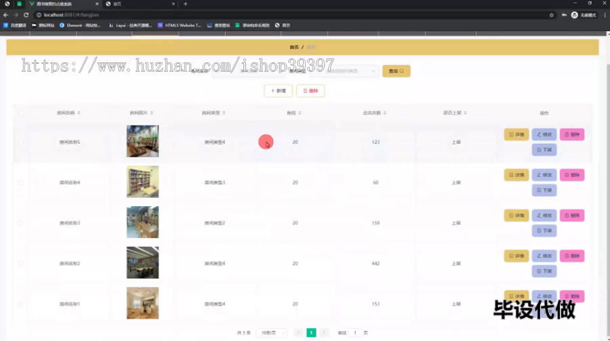Bookmark this page with the star icon
Screen dimensions: 610x341
click(x=551, y=15)
